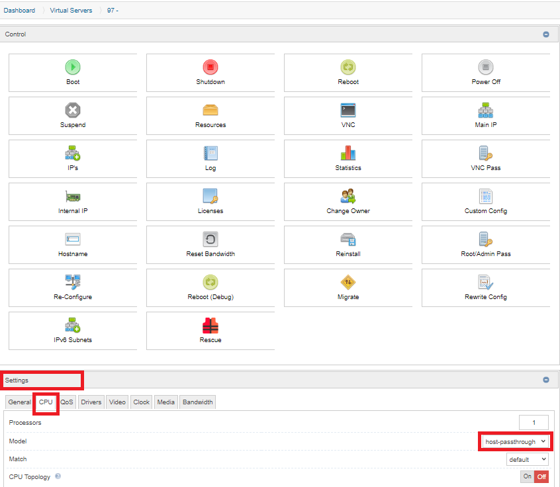Open the CPU Model dropdown

(516, 441)
